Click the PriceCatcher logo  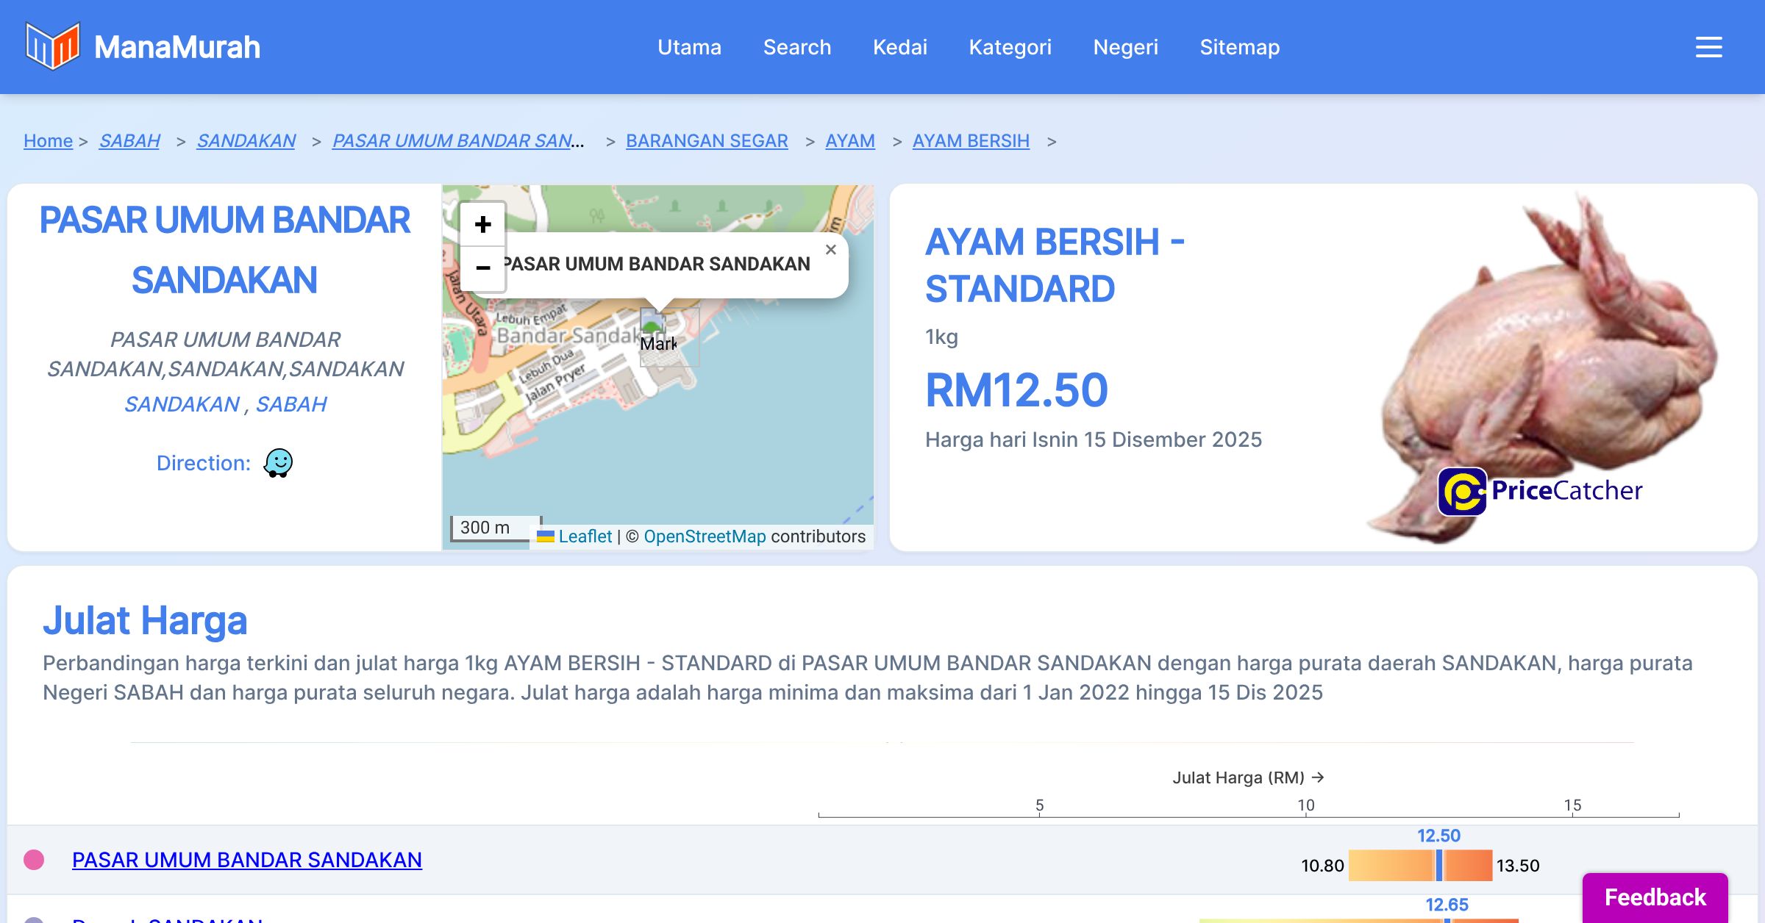1540,491
